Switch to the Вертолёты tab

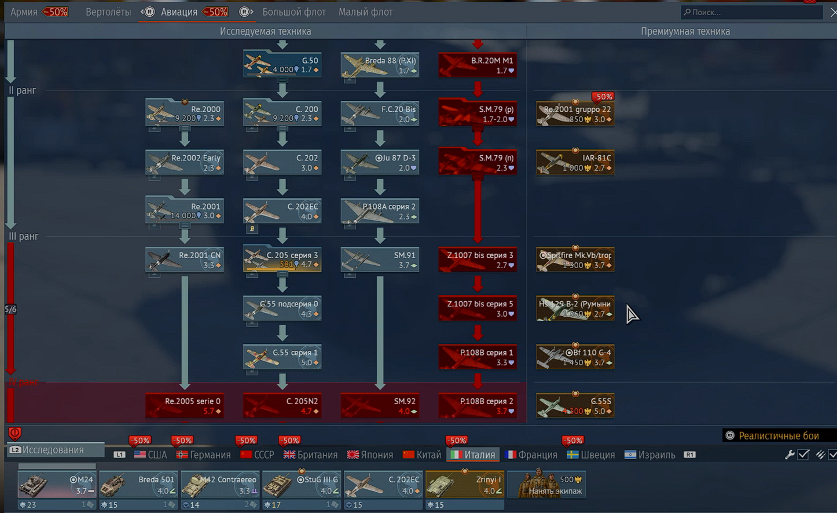click(x=108, y=12)
